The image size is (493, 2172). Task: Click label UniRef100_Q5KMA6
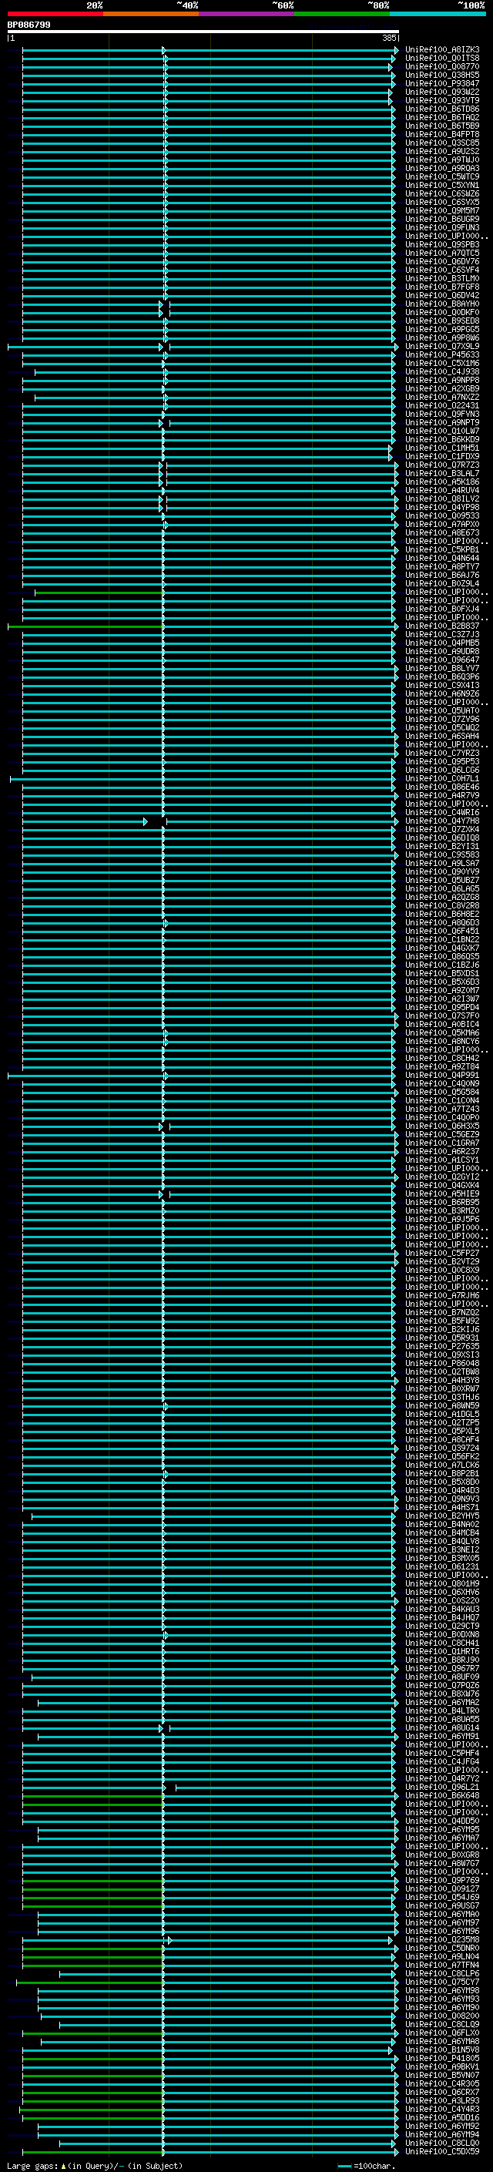(442, 1033)
